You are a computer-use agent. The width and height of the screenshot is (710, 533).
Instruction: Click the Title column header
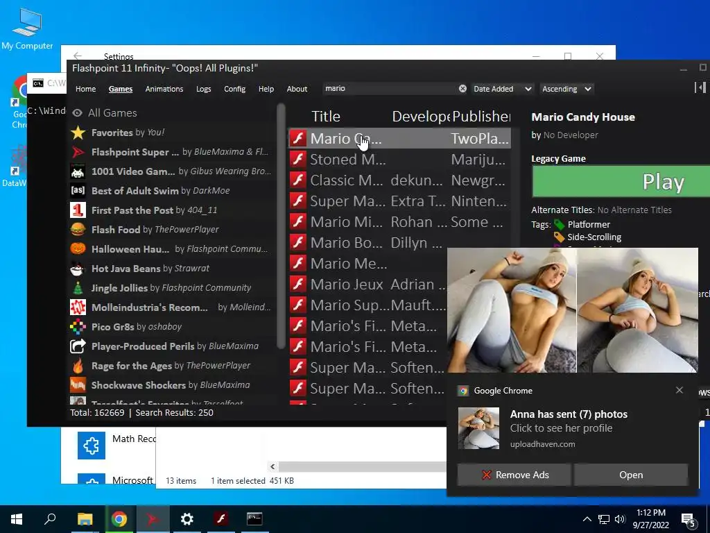[x=326, y=117]
